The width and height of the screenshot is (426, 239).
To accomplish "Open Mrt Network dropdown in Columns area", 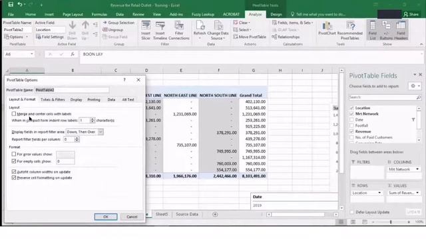I will (417, 169).
